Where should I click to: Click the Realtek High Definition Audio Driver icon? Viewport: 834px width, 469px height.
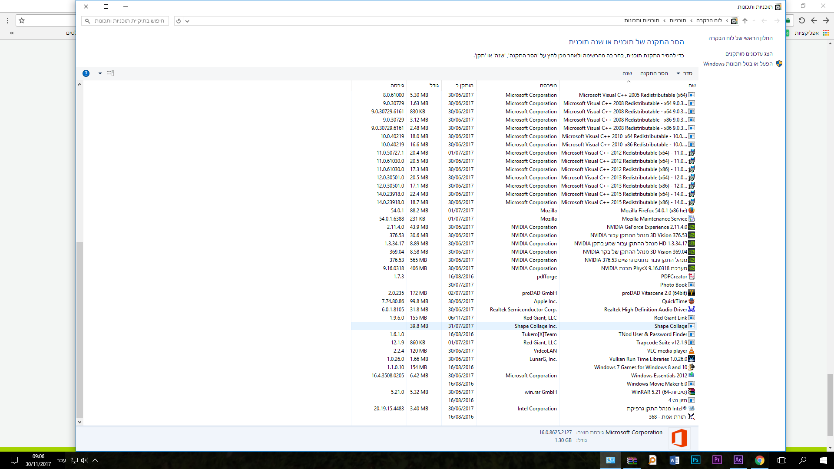692,310
